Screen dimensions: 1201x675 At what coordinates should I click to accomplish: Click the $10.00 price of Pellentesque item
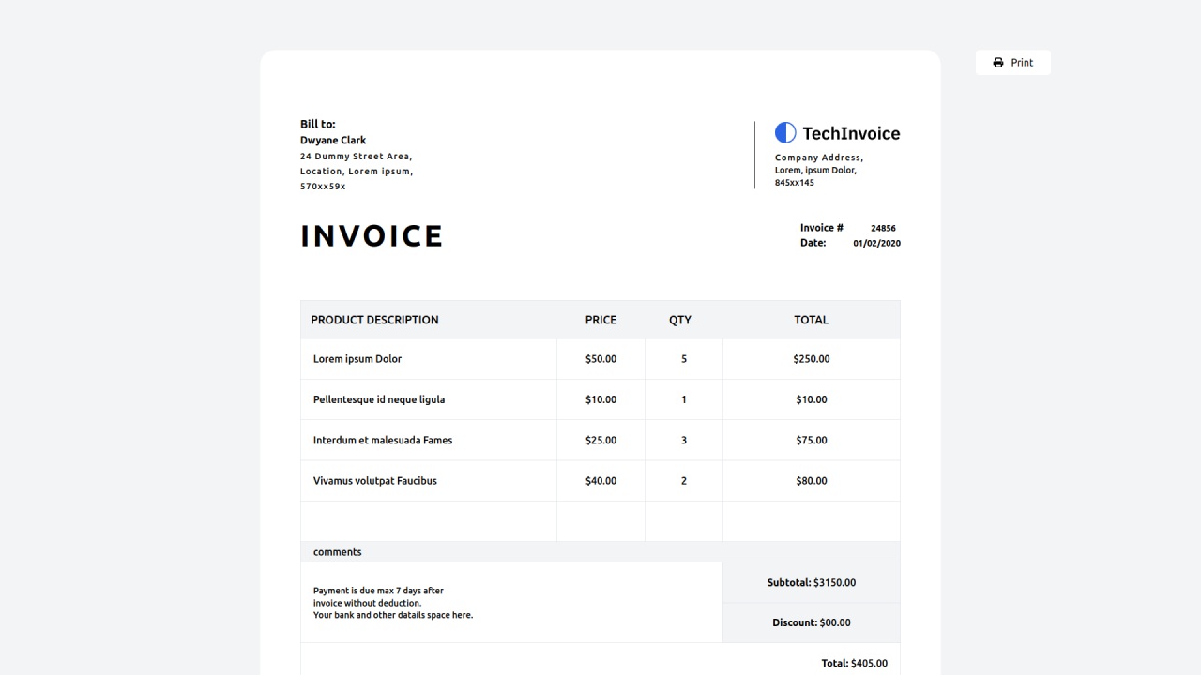(x=600, y=399)
